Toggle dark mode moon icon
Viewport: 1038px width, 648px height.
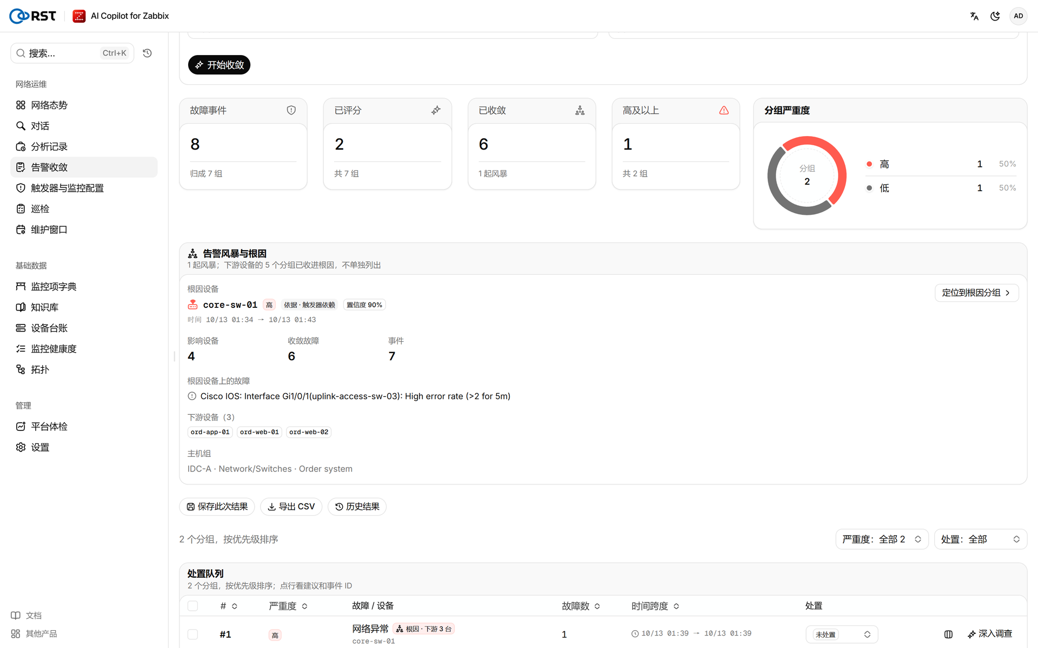[x=995, y=16]
